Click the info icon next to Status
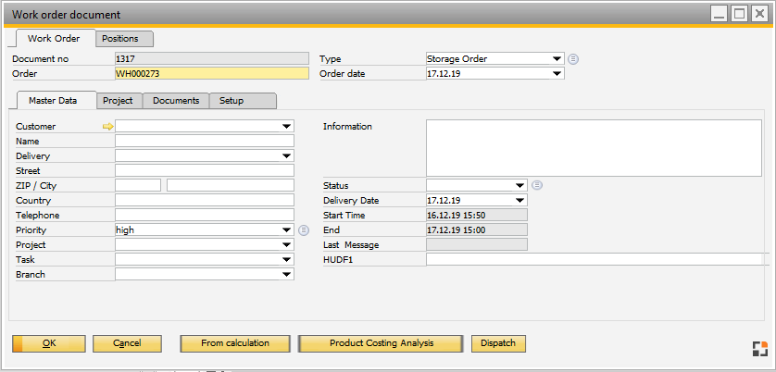This screenshot has width=776, height=372. [537, 185]
